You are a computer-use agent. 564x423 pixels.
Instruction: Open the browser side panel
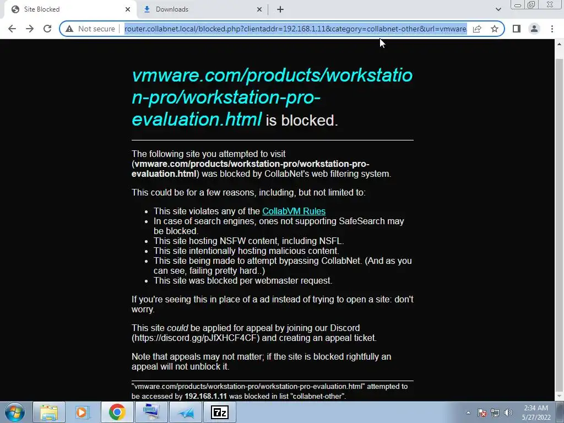point(517,29)
